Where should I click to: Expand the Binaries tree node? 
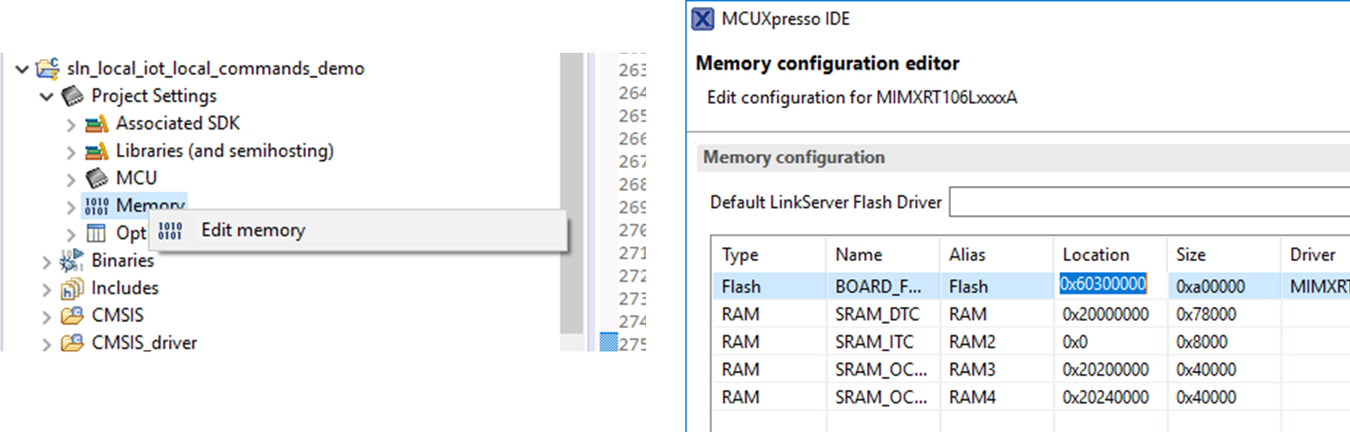47,260
